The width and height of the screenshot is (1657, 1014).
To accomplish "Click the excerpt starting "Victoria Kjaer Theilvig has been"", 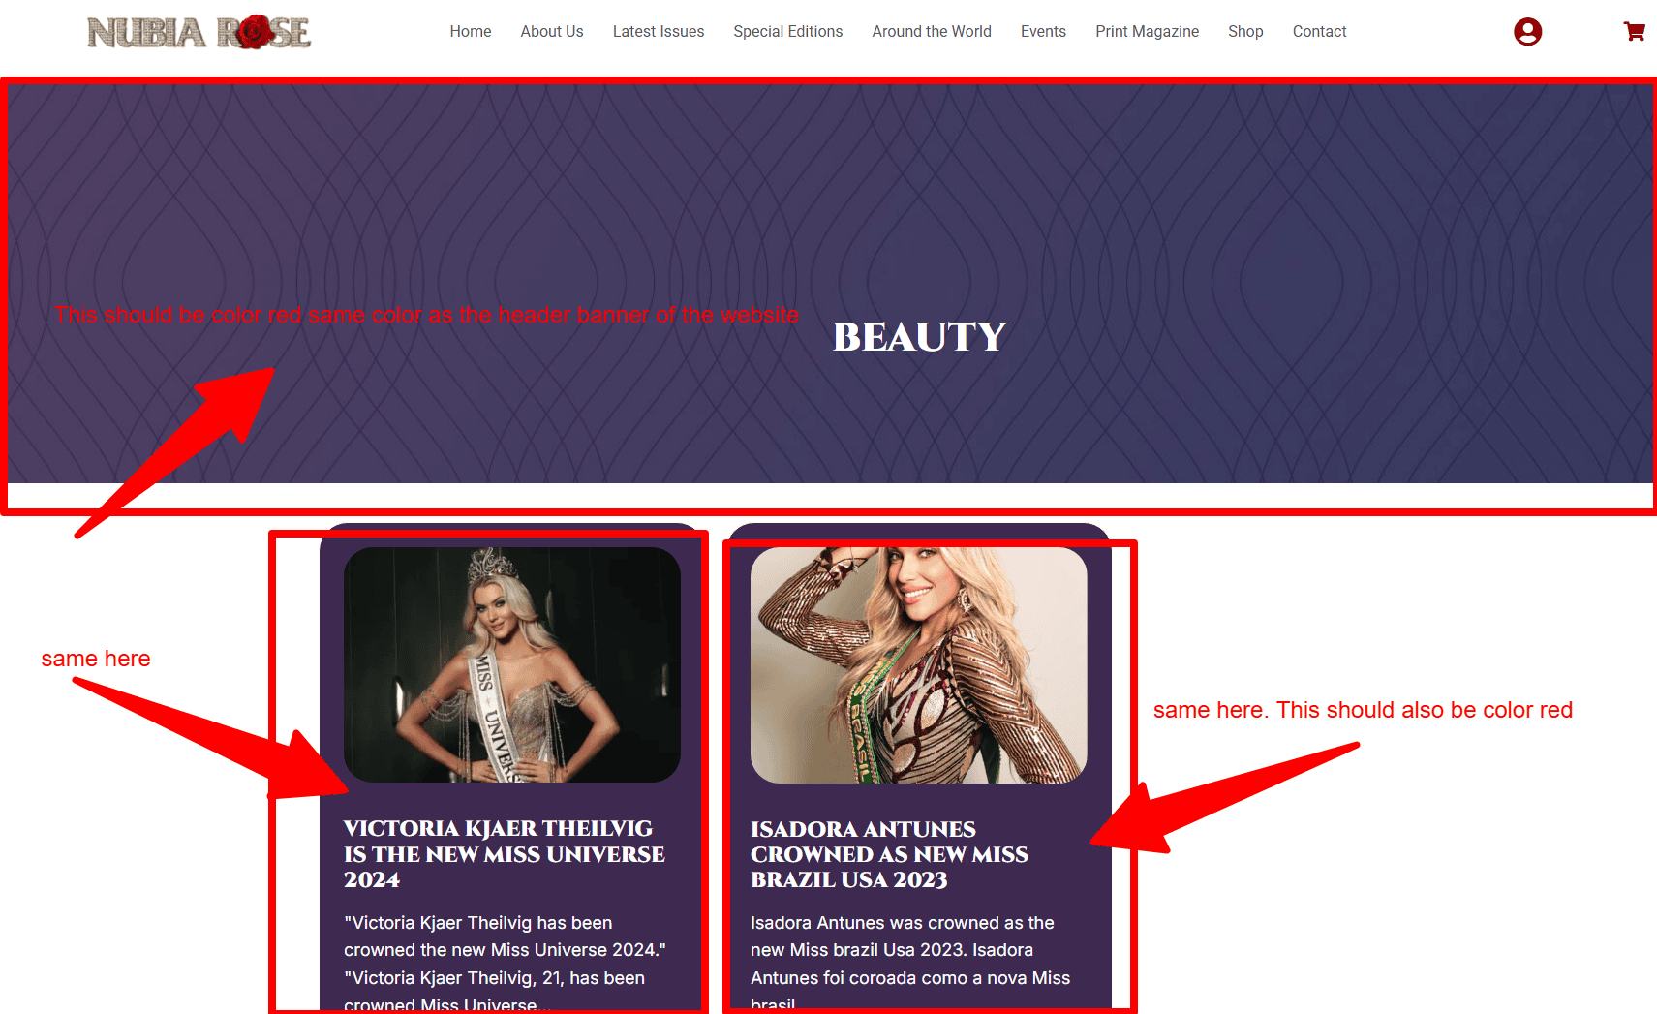I will [505, 964].
